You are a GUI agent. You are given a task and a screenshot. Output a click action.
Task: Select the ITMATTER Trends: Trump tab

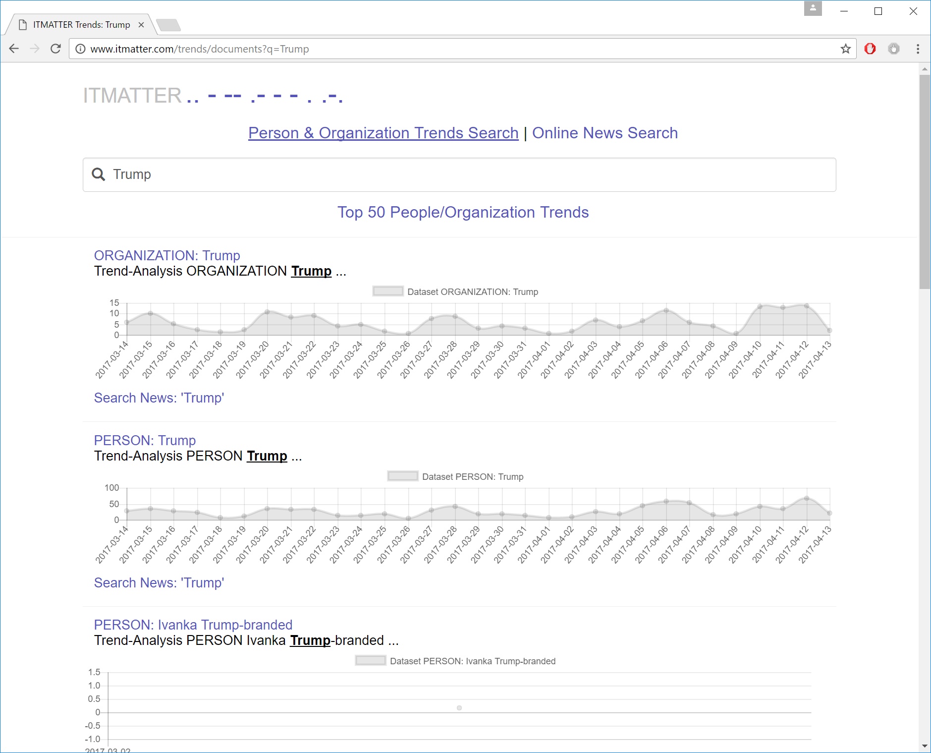tap(81, 25)
